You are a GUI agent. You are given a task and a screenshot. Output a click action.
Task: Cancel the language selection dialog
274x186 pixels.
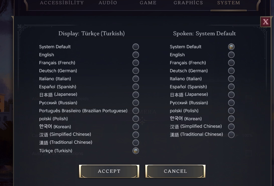pos(175,171)
